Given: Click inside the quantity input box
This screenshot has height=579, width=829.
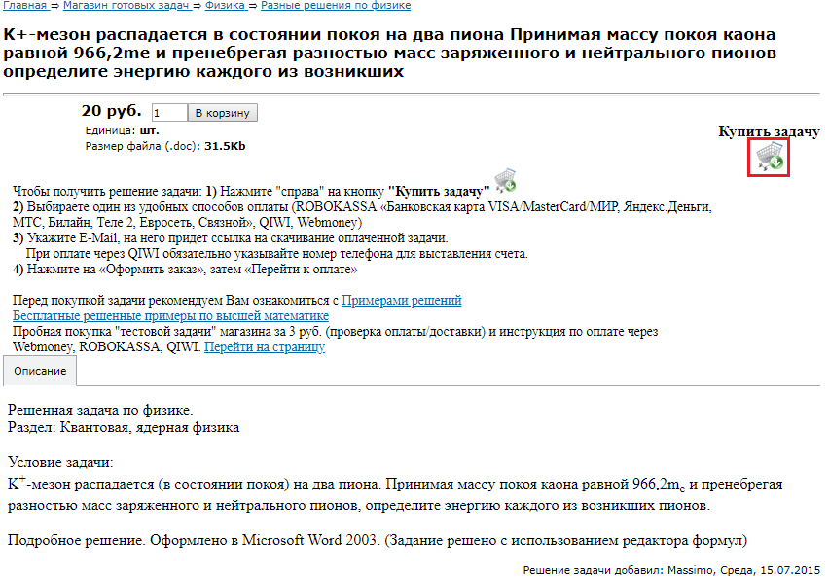Looking at the screenshot, I should [x=167, y=112].
